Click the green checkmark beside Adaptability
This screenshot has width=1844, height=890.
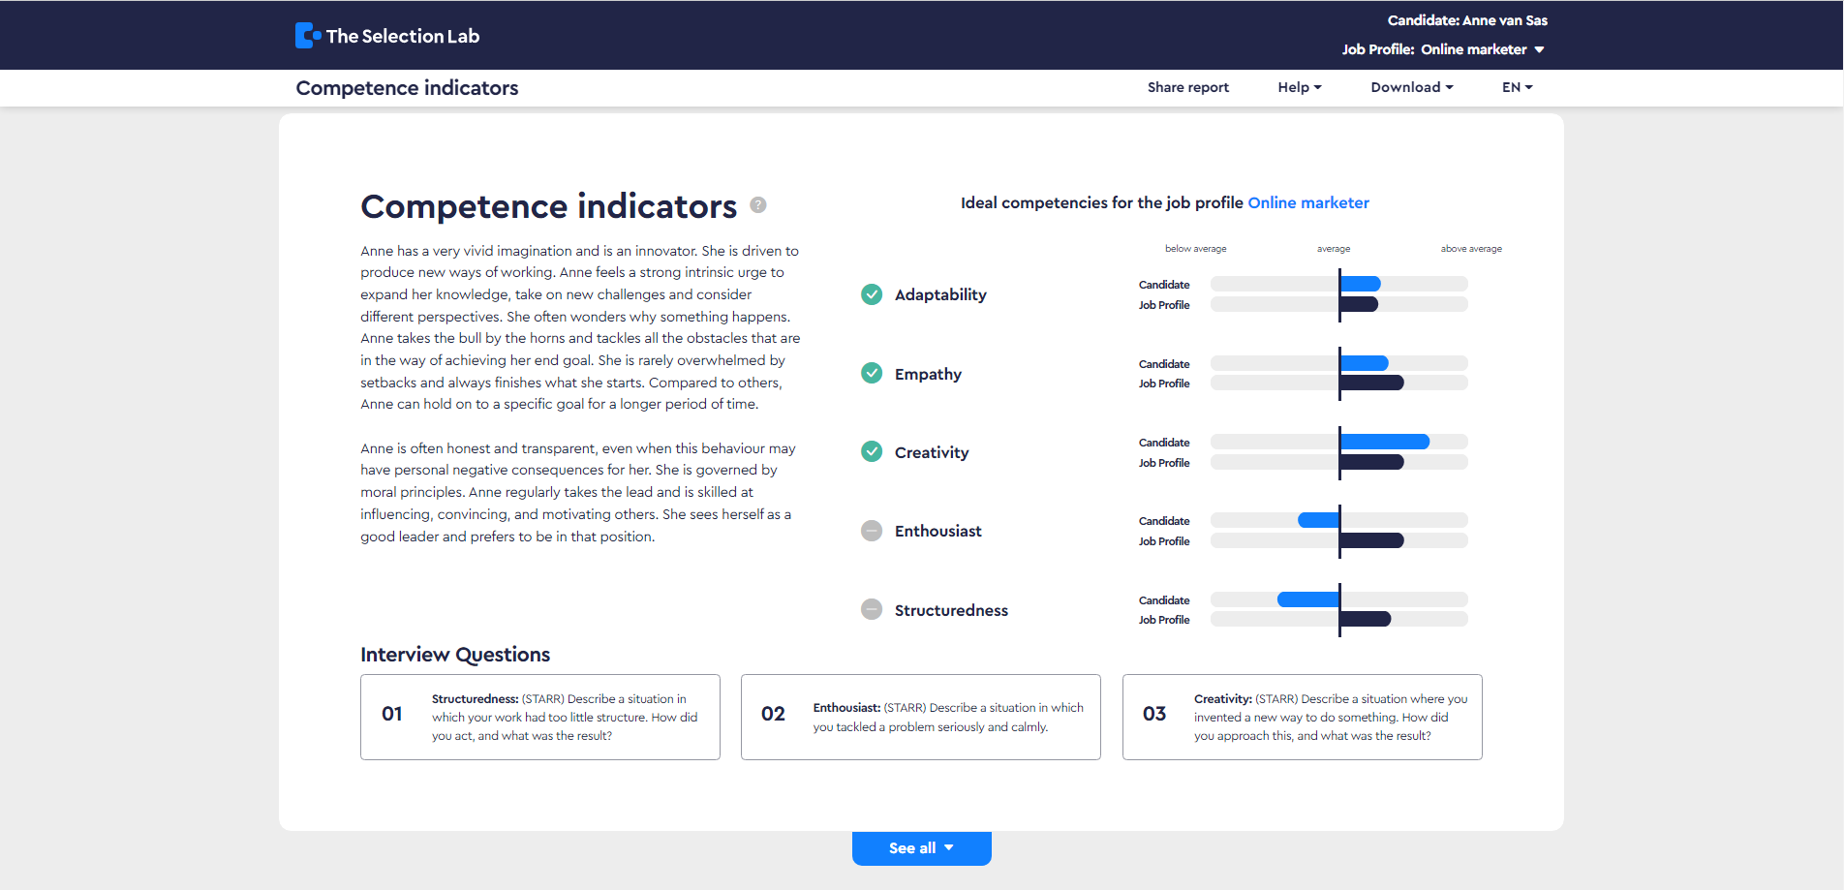coord(872,293)
